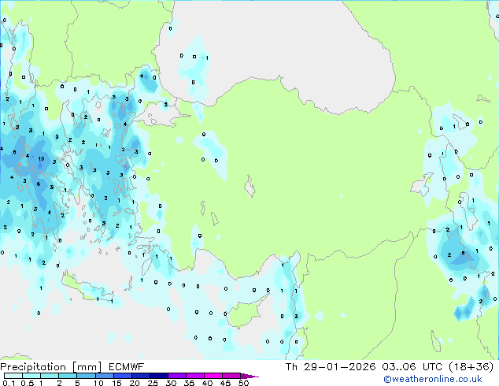Click the 'Precipitation' title word

click(33, 367)
